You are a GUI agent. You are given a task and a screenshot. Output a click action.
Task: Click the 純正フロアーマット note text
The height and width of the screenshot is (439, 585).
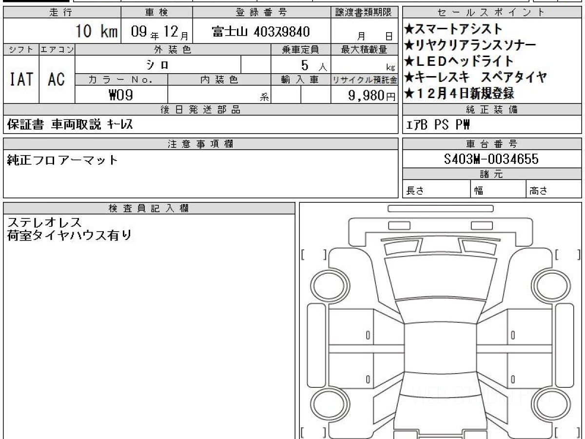click(63, 160)
